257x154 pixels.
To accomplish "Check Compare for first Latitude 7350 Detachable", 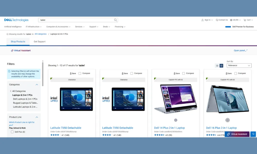I will 80,73.
